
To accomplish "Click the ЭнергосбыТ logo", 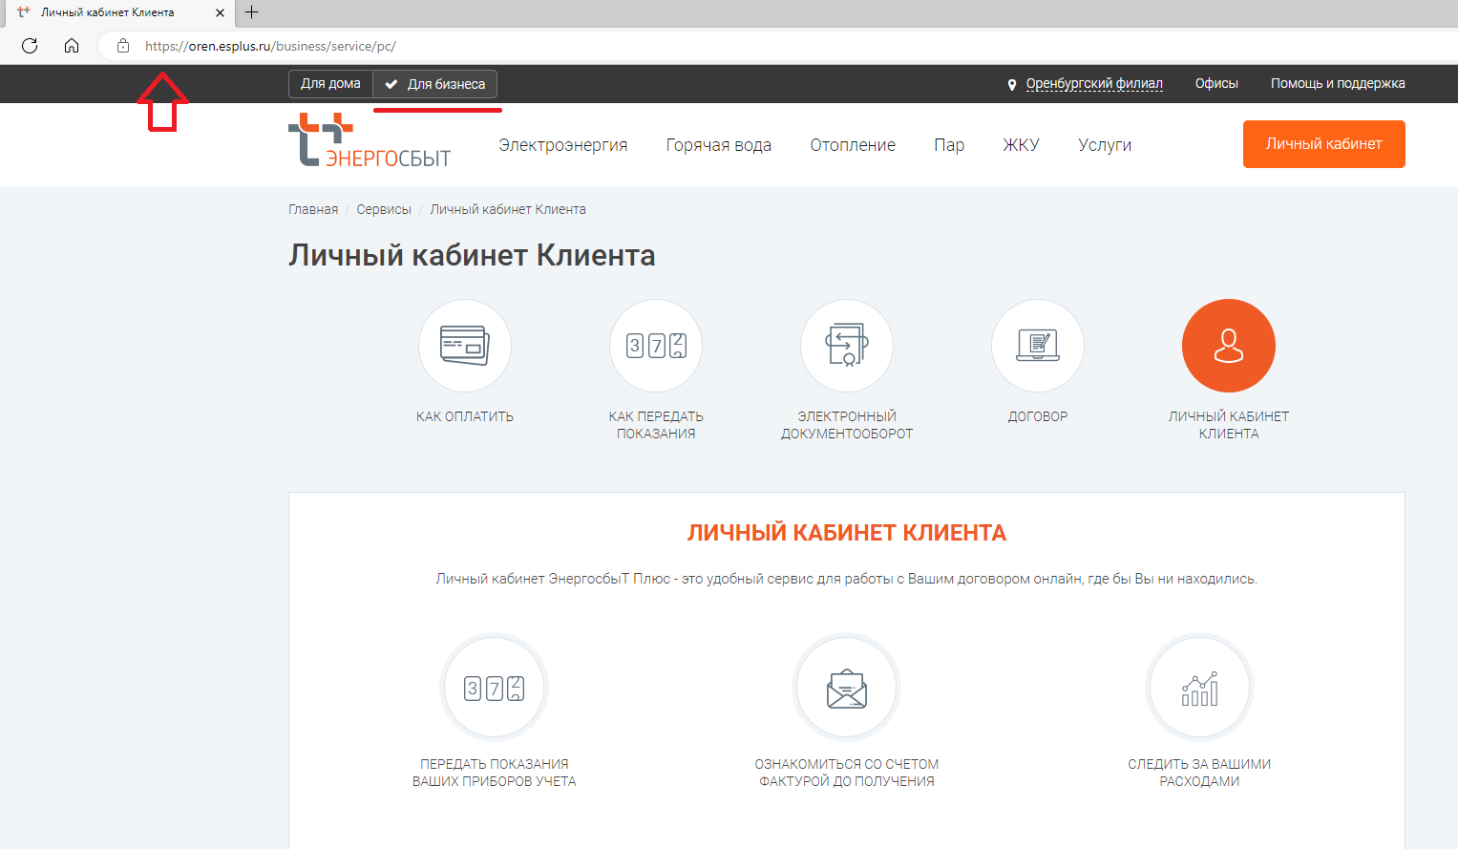I will 370,141.
